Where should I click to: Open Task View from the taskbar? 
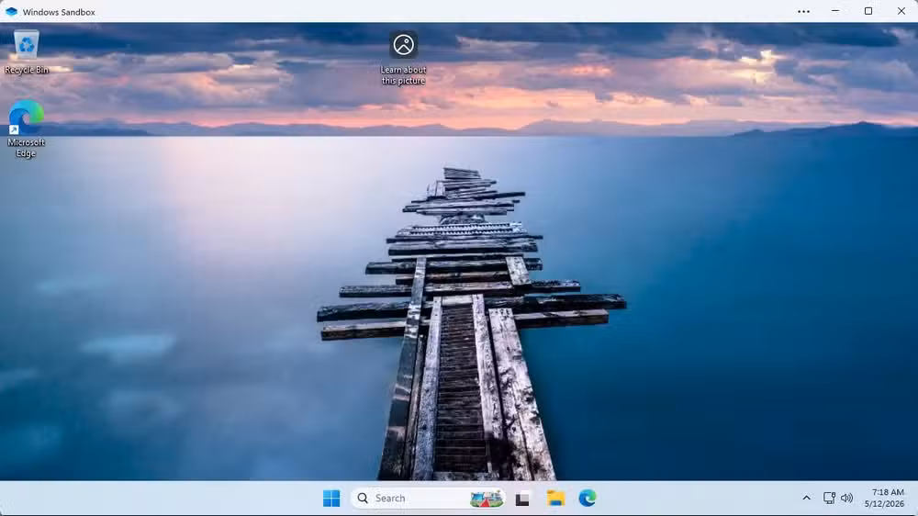coord(522,499)
